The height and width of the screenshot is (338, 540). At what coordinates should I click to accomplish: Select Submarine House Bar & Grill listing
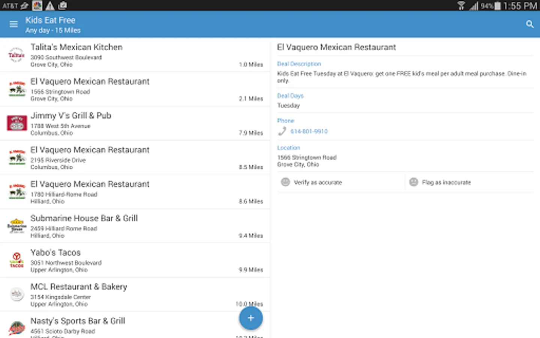pyautogui.click(x=135, y=226)
